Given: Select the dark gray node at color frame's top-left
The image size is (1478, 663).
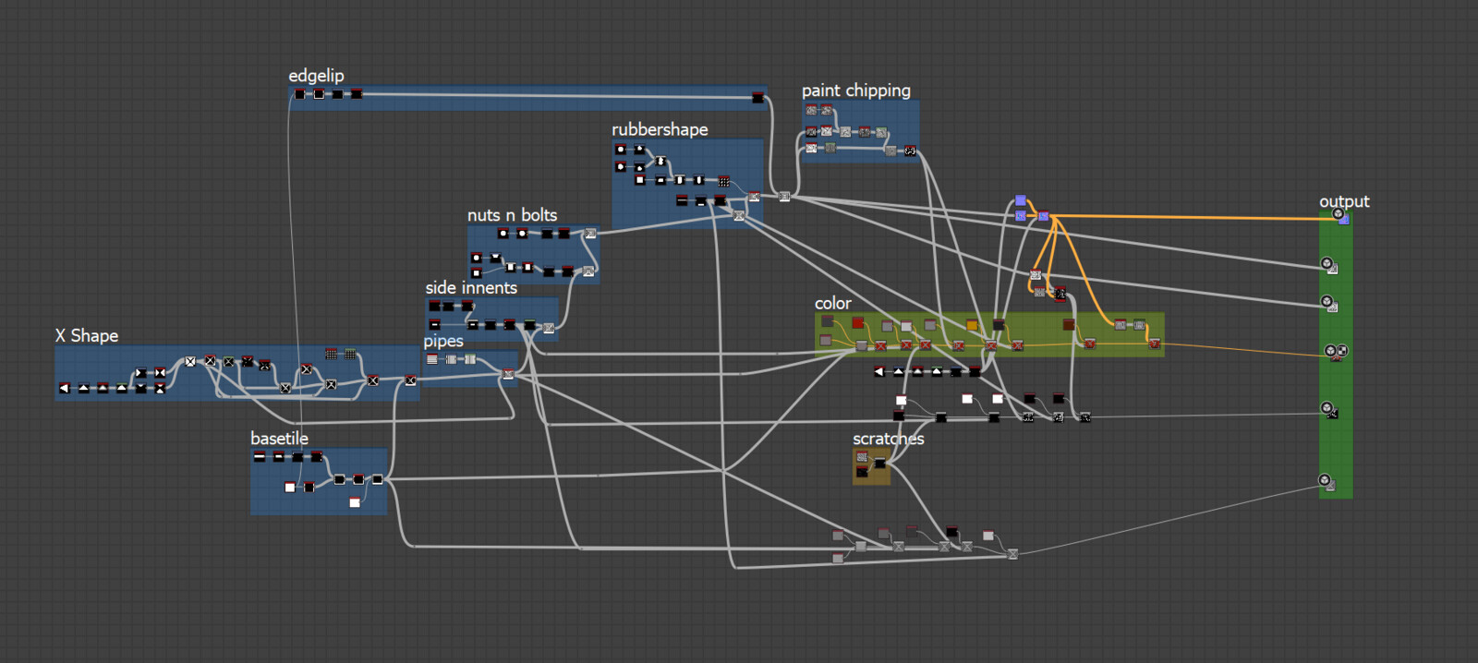Looking at the screenshot, I should click(828, 320).
